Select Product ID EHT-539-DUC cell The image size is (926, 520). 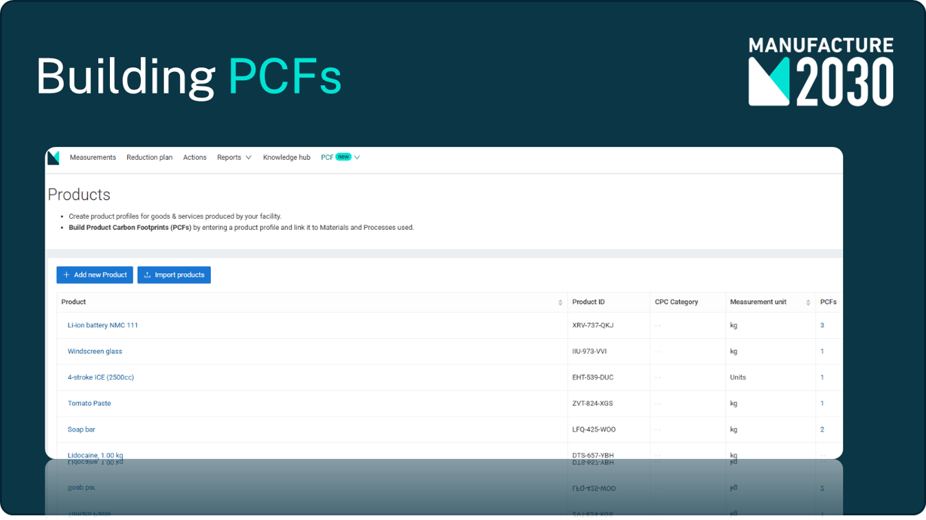coord(609,377)
